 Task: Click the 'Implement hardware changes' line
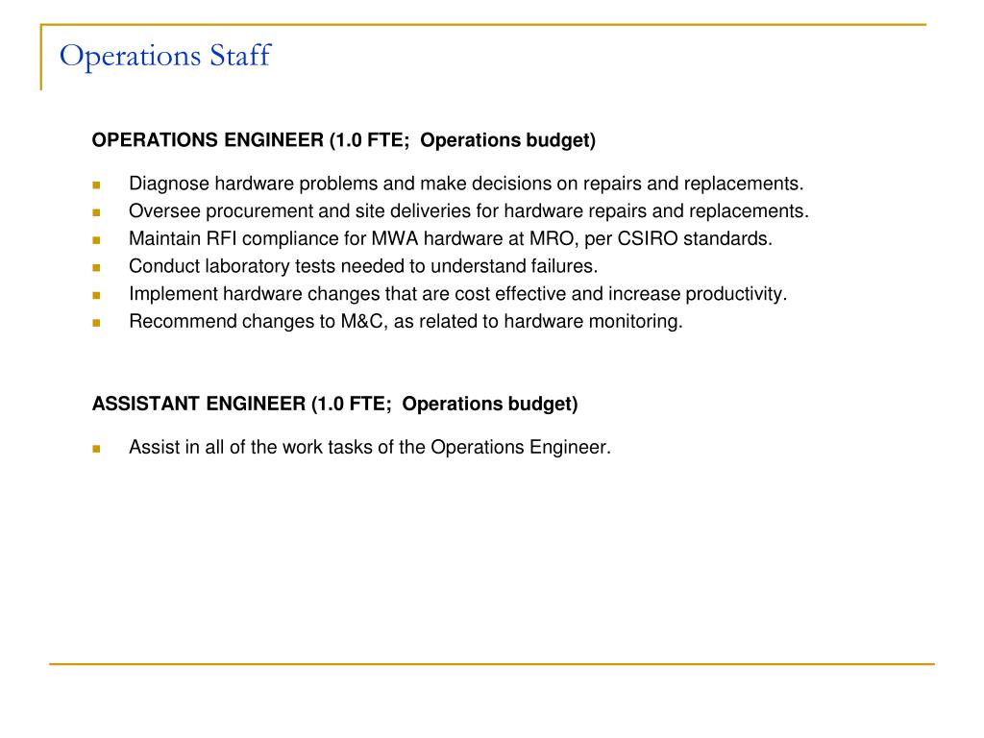point(458,294)
